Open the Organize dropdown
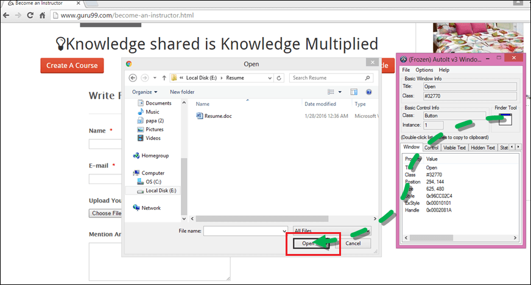The height and width of the screenshot is (285, 531). coord(145,92)
